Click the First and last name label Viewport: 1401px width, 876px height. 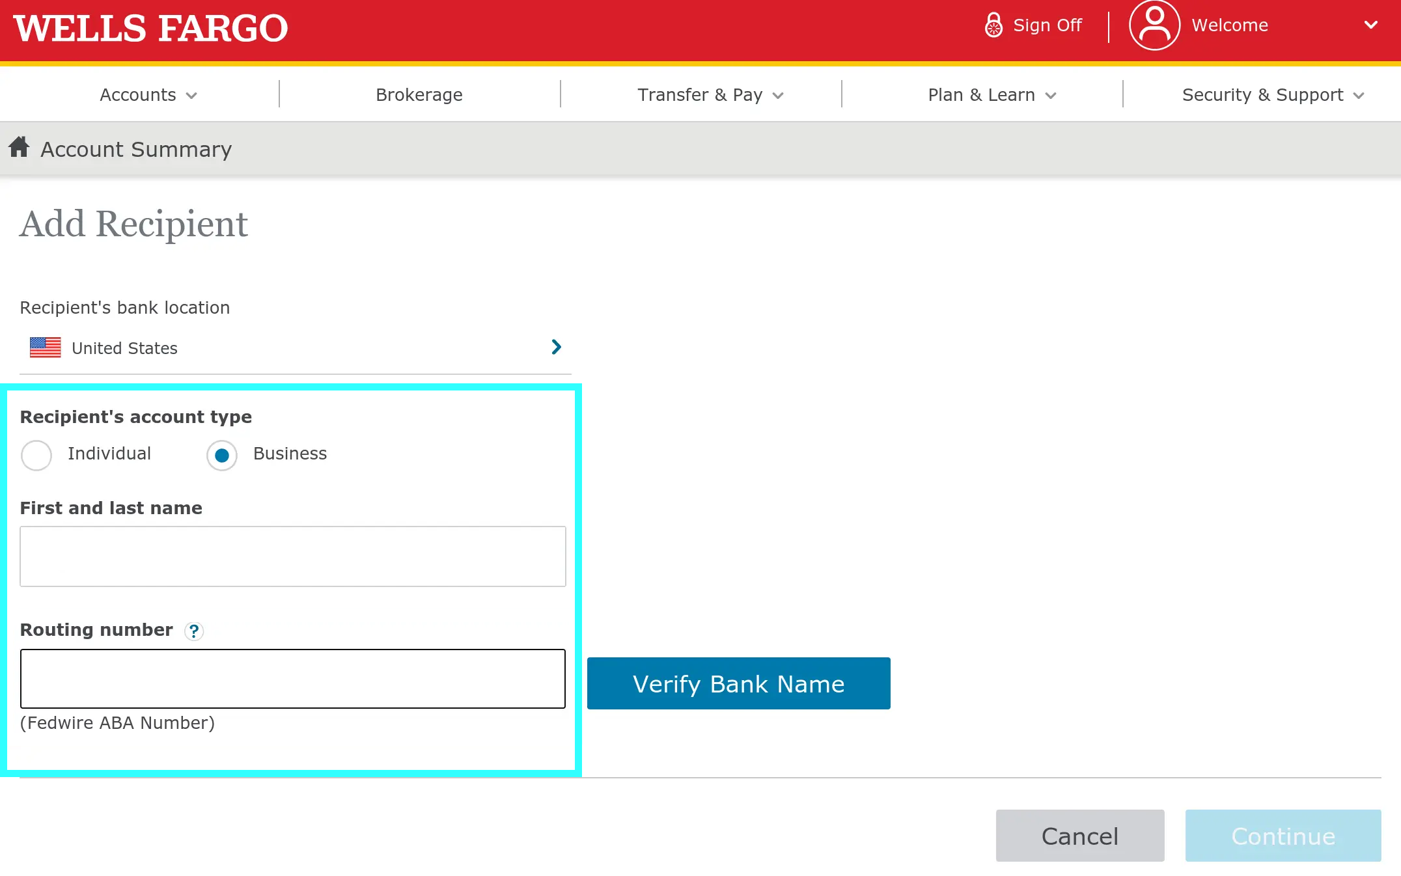(x=111, y=508)
